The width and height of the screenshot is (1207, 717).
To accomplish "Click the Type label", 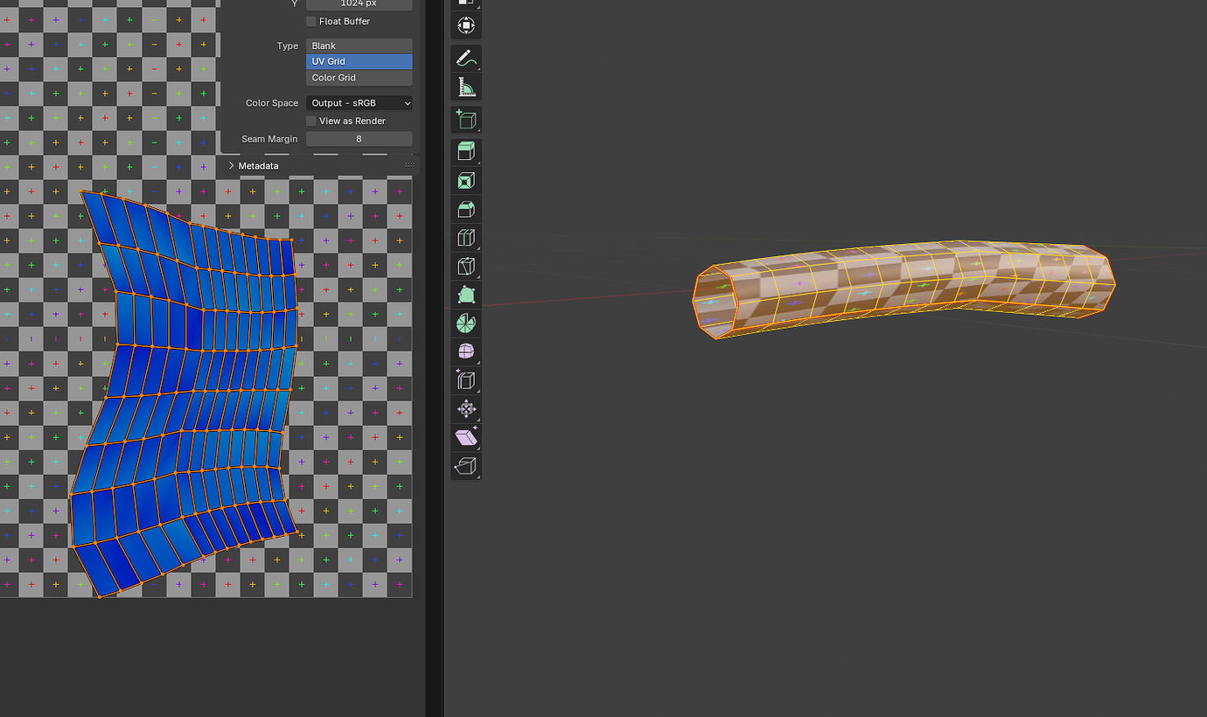I will (288, 45).
